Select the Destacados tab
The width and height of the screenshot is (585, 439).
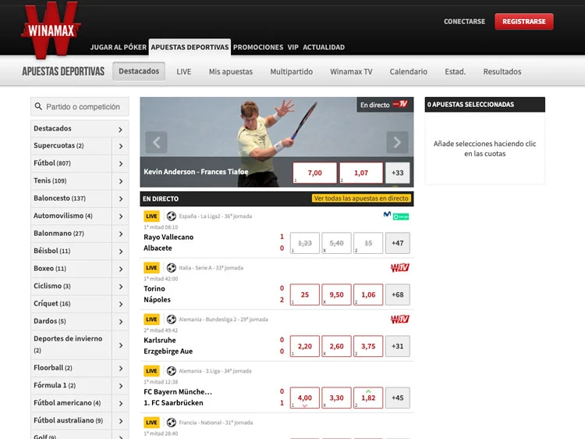(139, 71)
